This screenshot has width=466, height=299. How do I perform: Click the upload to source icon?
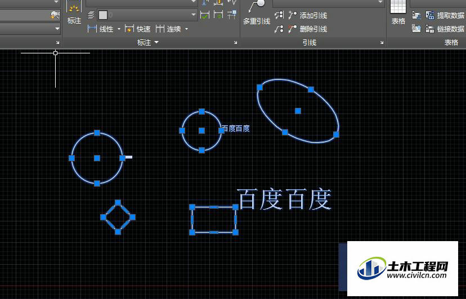tap(416, 29)
